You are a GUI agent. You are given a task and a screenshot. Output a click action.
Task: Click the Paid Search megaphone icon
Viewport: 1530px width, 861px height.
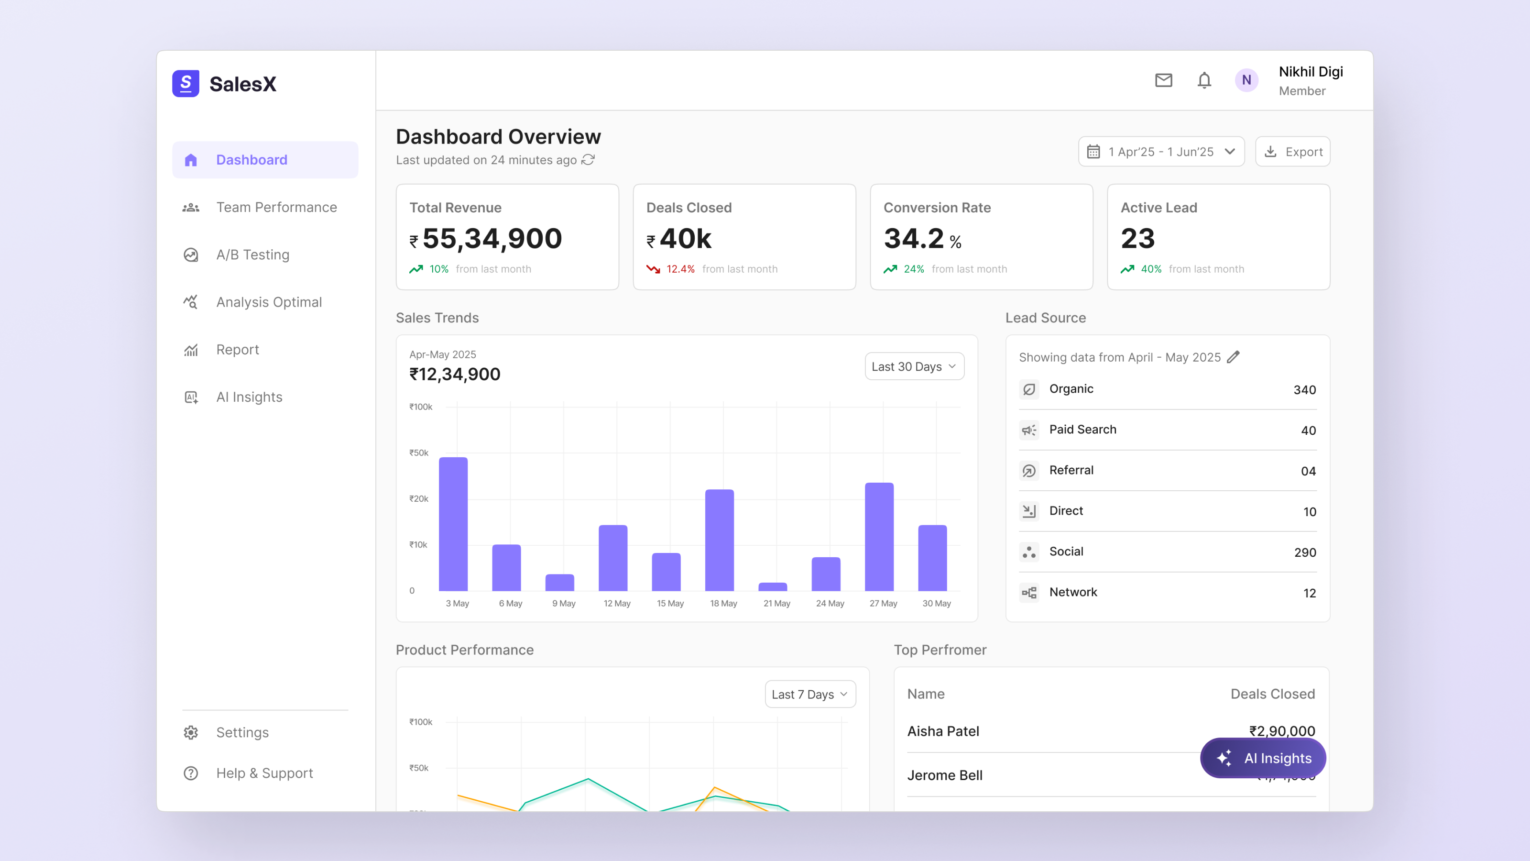click(1029, 430)
